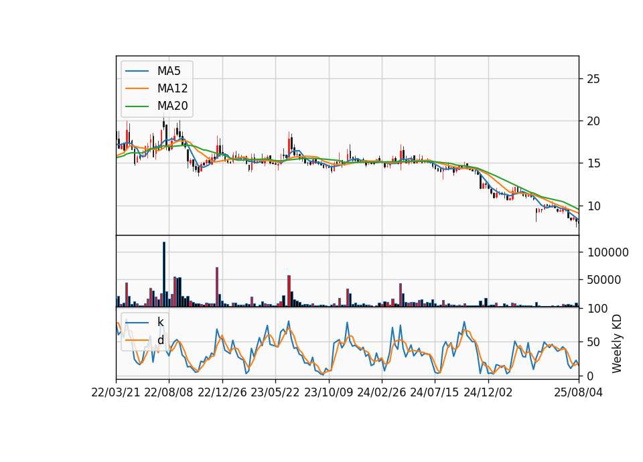
Task: Click the d legend label in KD panel
Action: coord(160,340)
